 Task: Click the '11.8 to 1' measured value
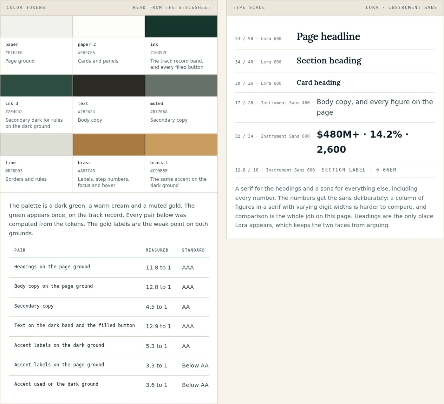(x=158, y=268)
